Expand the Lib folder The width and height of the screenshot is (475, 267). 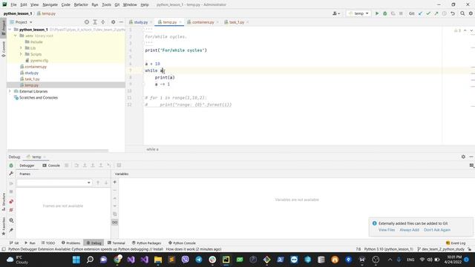(x=21, y=48)
